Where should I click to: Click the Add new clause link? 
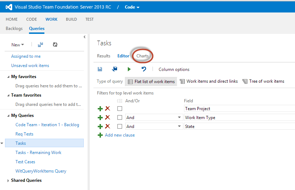tap(120, 135)
